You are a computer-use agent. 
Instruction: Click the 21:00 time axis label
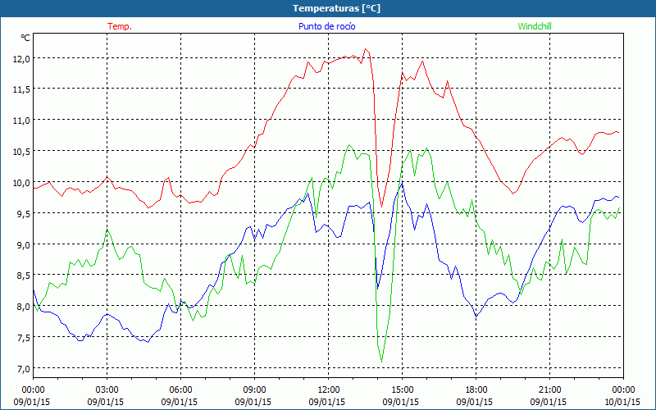[x=549, y=390]
